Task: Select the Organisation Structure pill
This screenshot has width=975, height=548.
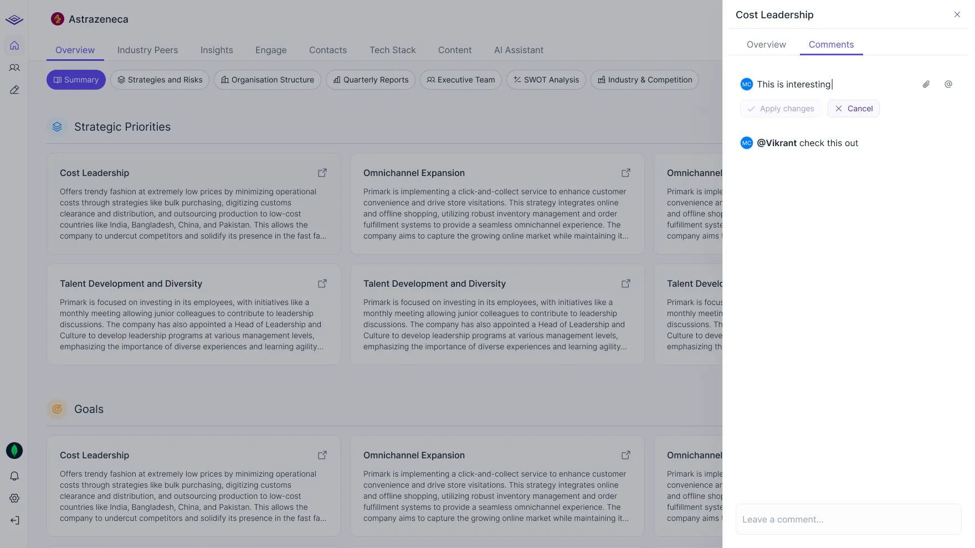Action: pyautogui.click(x=268, y=80)
